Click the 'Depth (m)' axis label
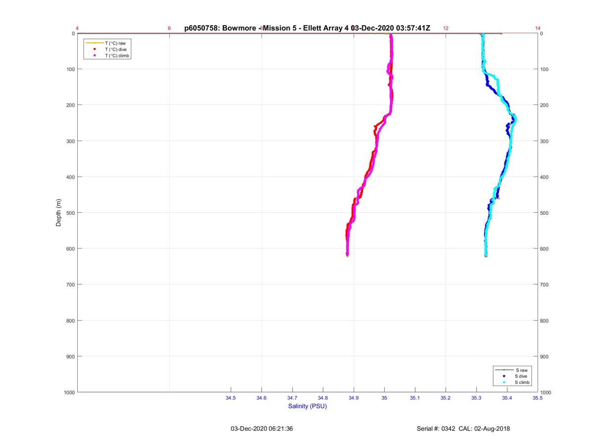Screen dimensions: 594x441 point(58,213)
